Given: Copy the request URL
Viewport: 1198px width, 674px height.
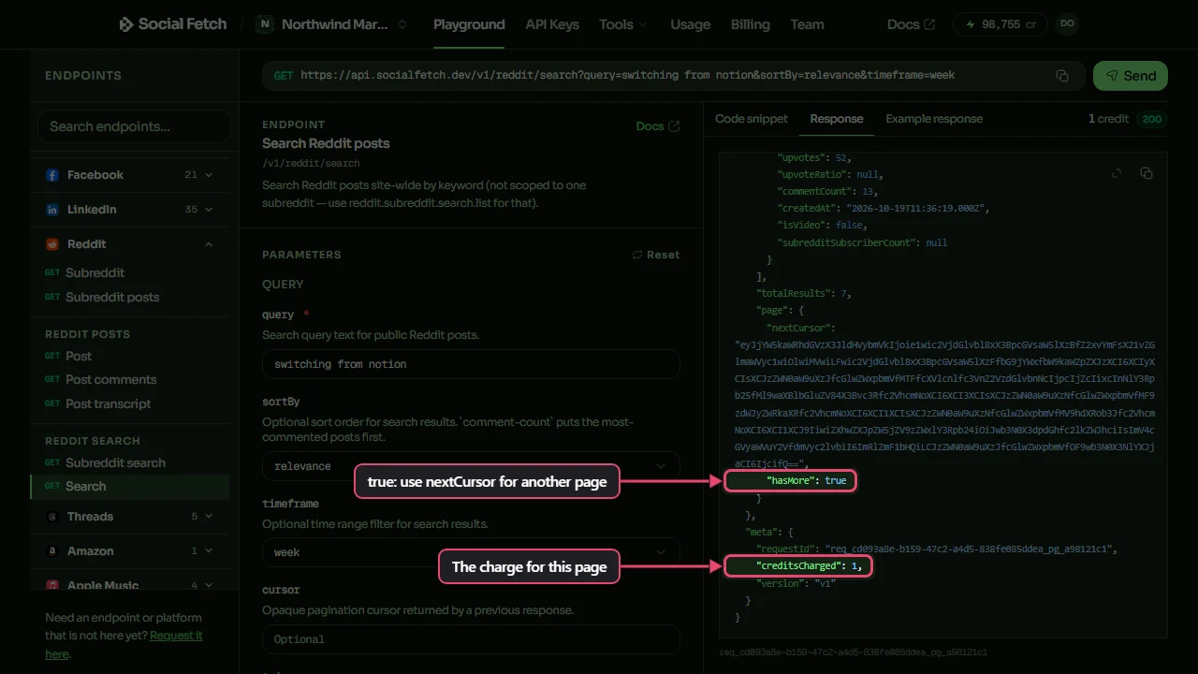Looking at the screenshot, I should pos(1062,76).
